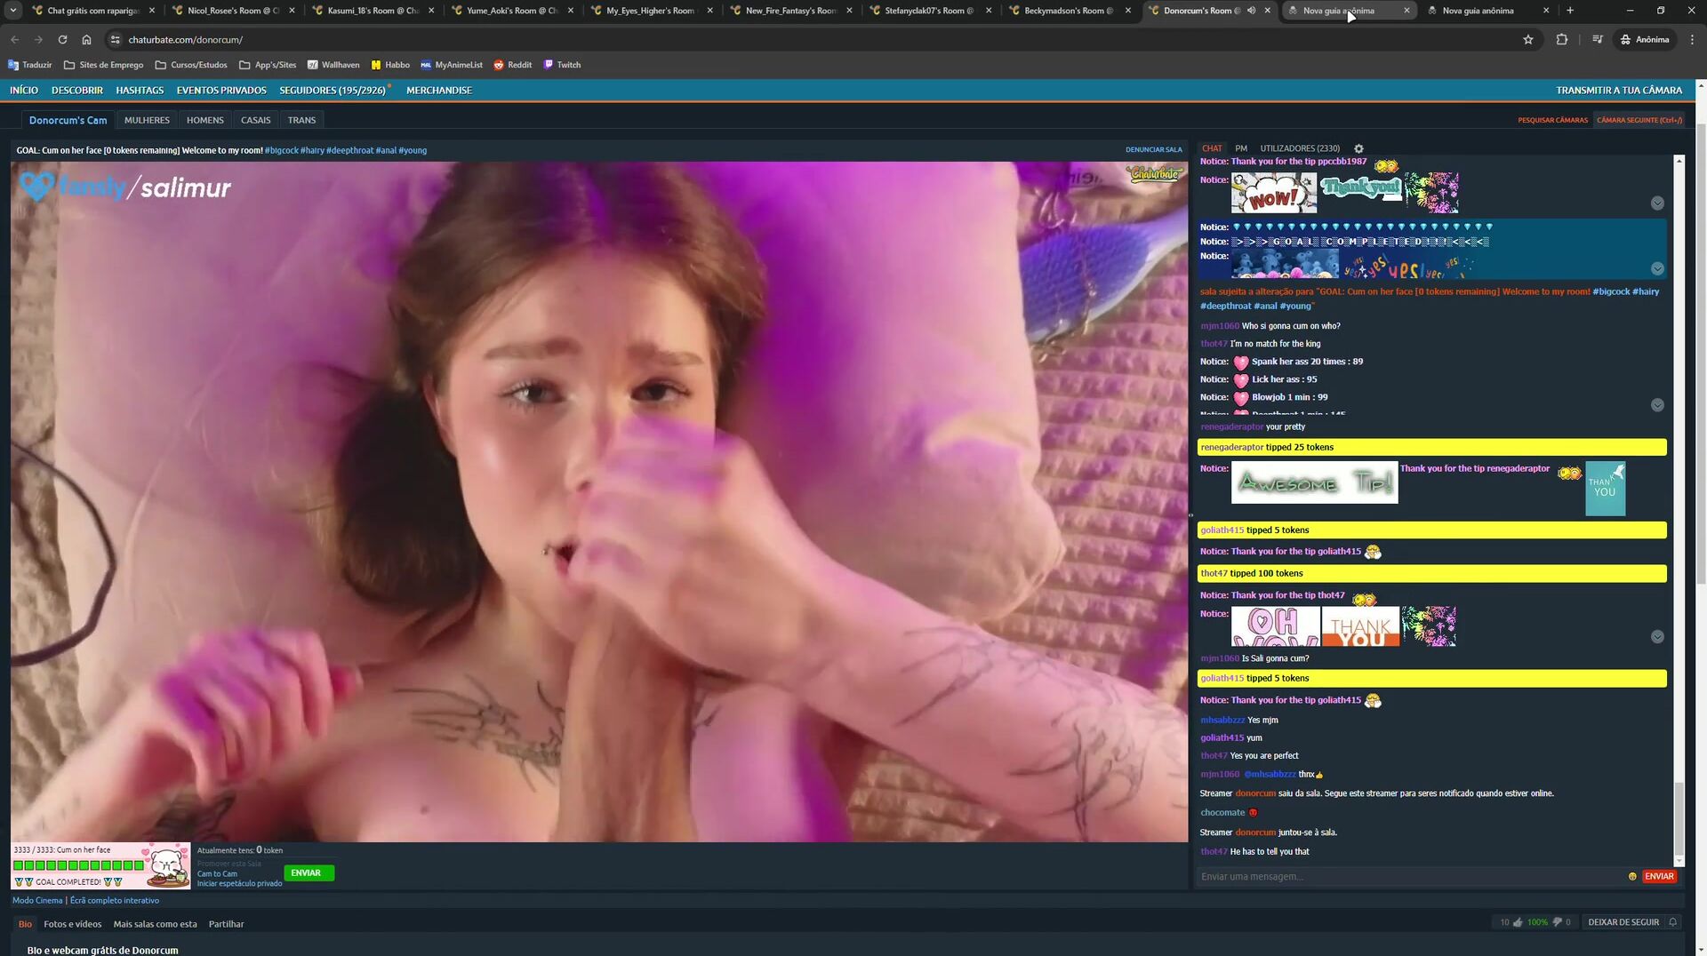The image size is (1707, 956).
Task: Open the emoji picker in chat input
Action: [x=1632, y=876]
